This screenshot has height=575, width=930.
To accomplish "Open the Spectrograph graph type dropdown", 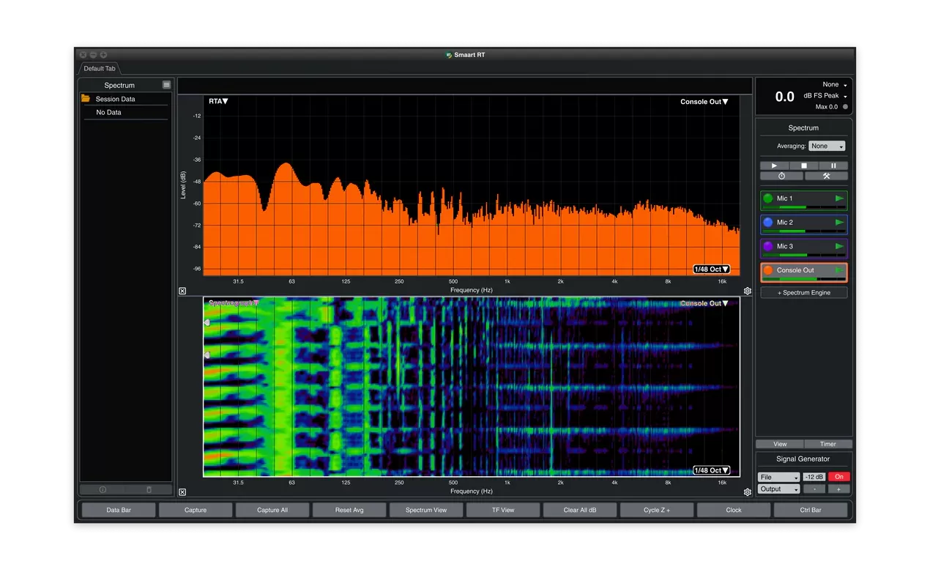I will point(234,303).
